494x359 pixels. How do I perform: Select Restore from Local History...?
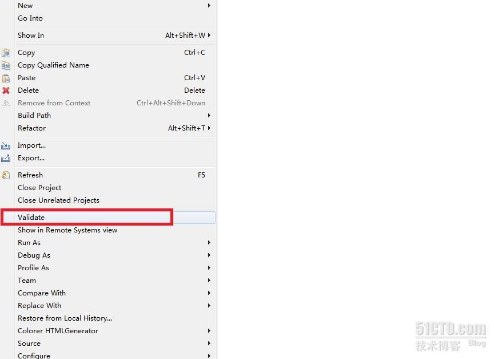pos(108,318)
